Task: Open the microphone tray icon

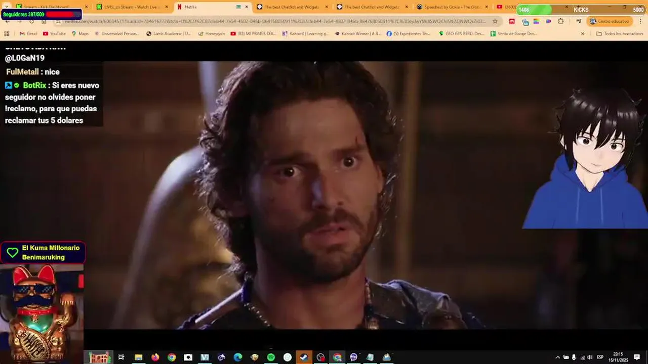Action: (574, 357)
